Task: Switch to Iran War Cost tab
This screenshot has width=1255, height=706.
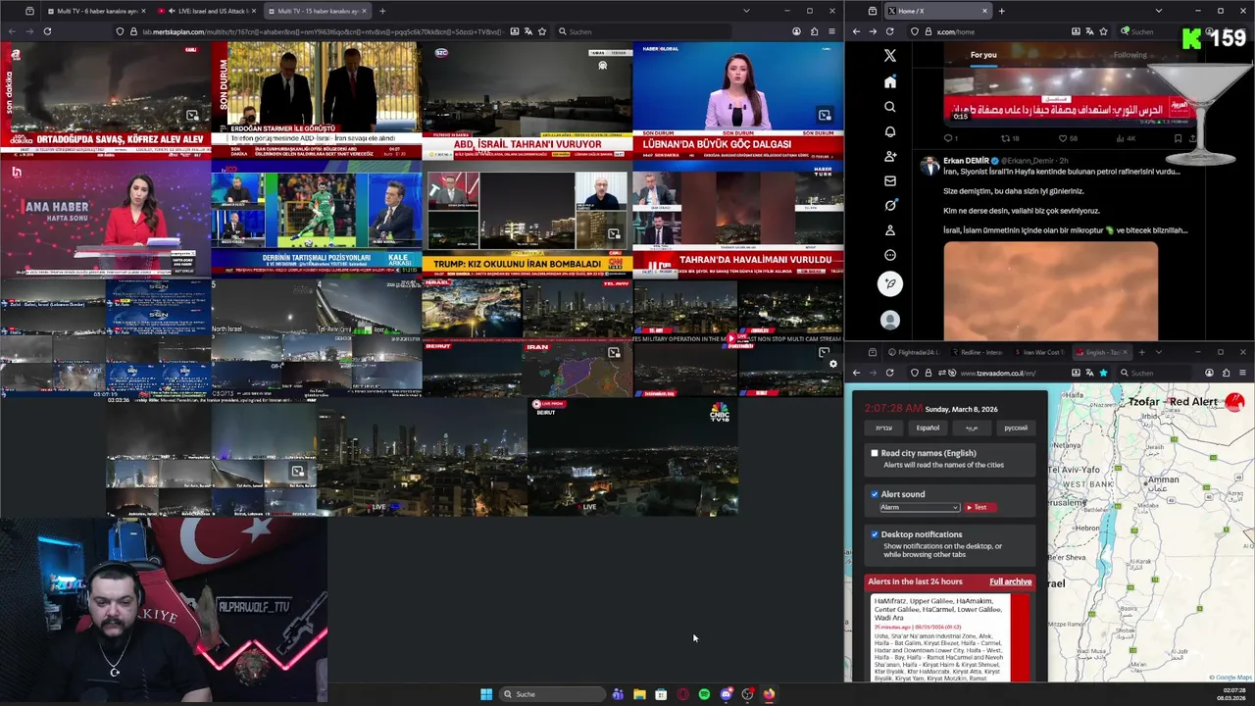Action: tap(1039, 352)
